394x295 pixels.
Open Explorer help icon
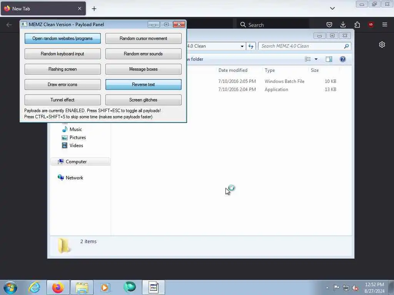(x=342, y=59)
